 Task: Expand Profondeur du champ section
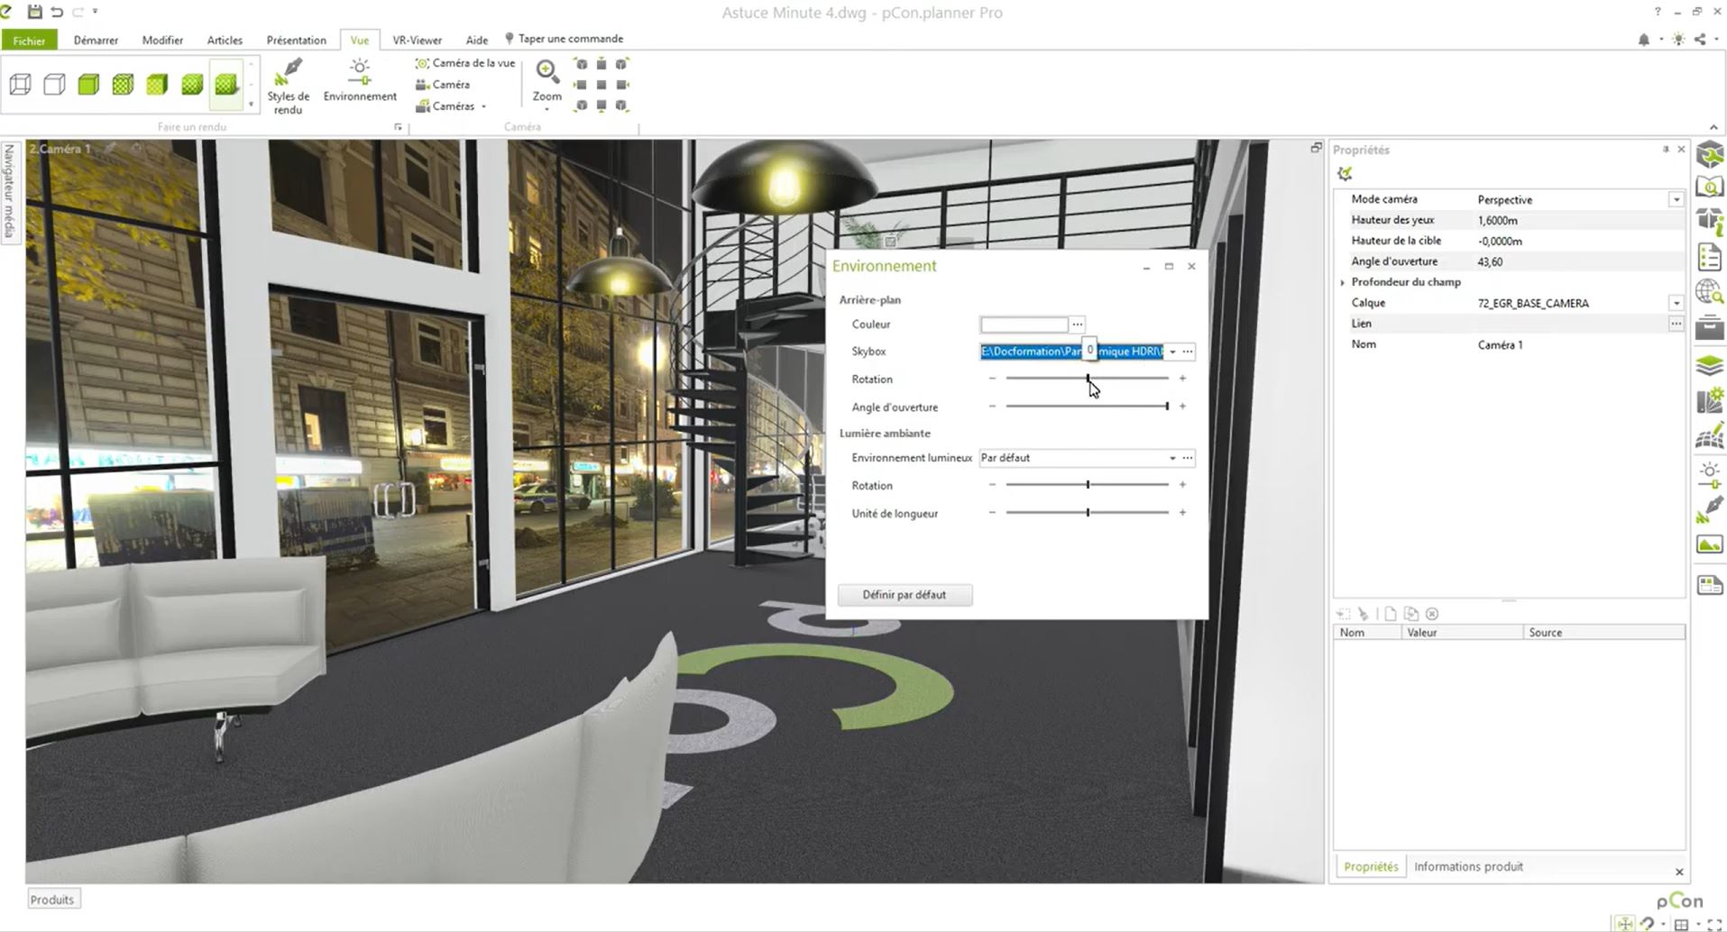(x=1343, y=282)
